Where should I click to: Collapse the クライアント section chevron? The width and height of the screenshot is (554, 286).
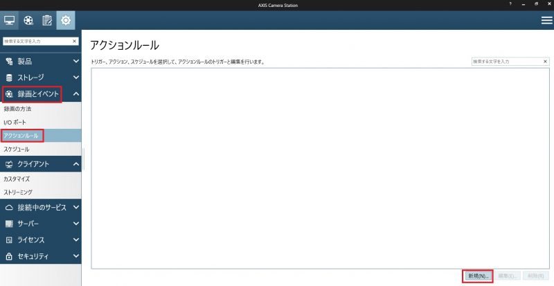[76, 164]
